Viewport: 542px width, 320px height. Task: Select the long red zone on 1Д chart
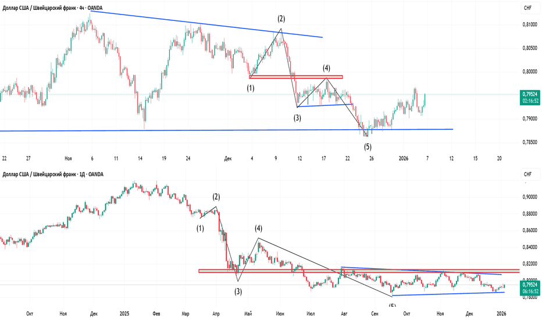[x=349, y=271]
